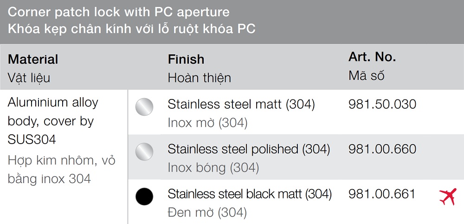Select 'Stainless steel matt (304)' finish text
The image size is (464, 224).
coord(241,104)
